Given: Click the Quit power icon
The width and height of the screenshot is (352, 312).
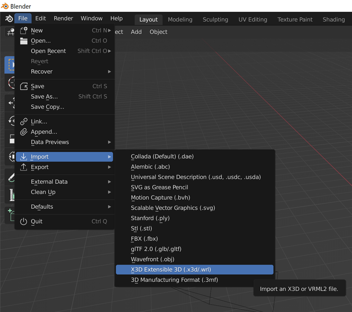Looking at the screenshot, I should (24, 221).
